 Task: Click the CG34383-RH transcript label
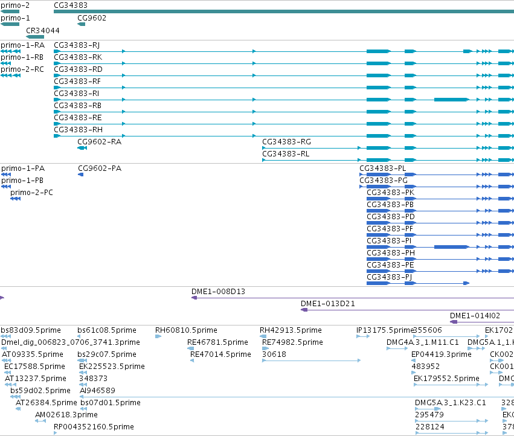(78, 129)
